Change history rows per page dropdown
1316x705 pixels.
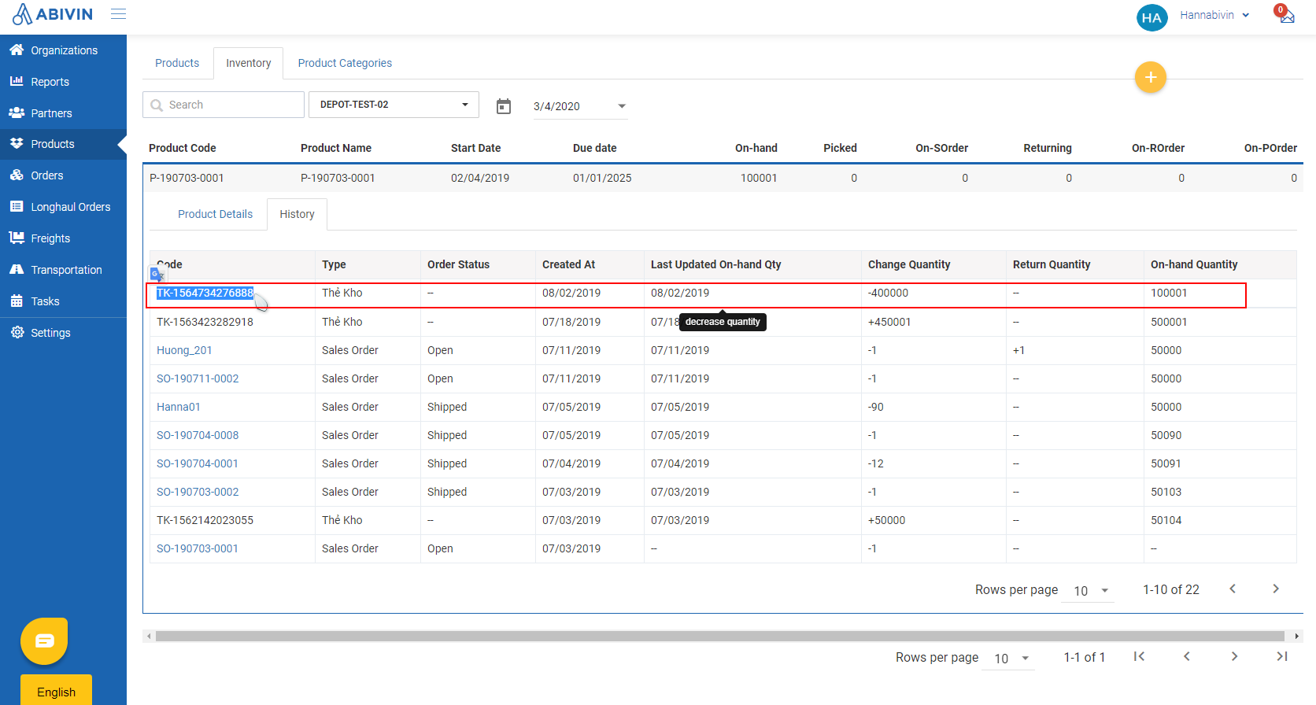click(x=1088, y=590)
